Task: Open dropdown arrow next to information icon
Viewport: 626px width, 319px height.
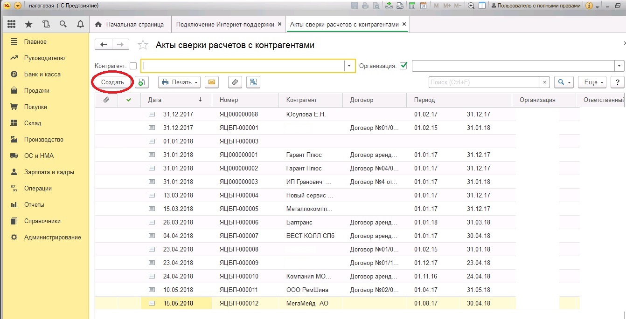Action: (x=598, y=7)
